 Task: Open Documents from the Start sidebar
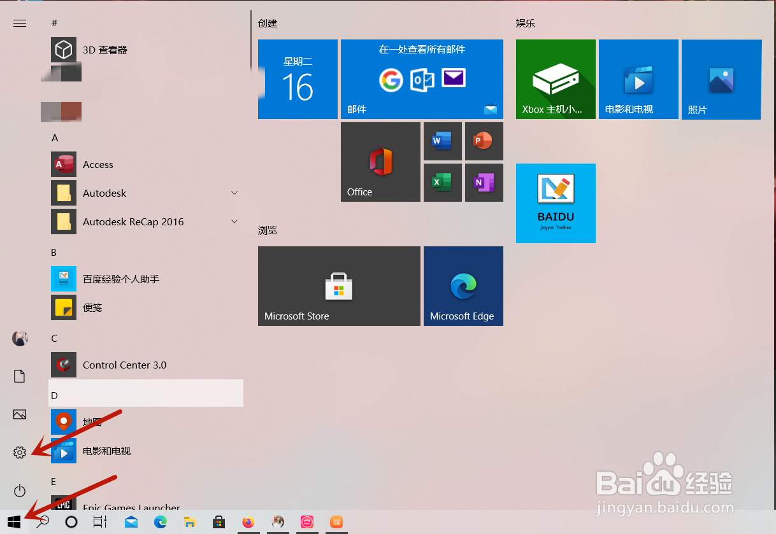[x=20, y=376]
